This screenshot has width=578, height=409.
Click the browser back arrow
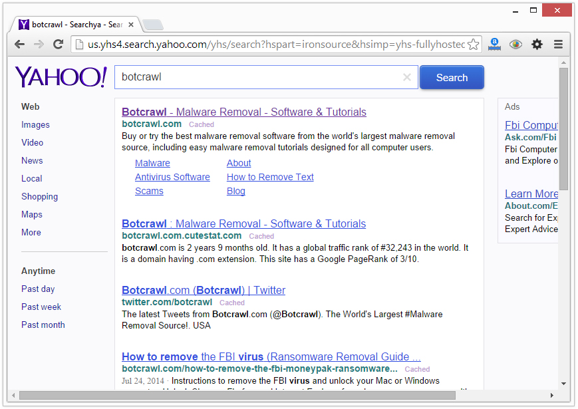[x=20, y=45]
